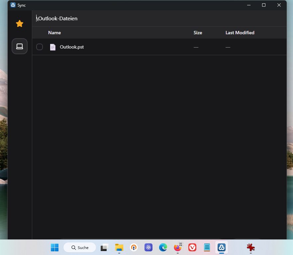293x255 pixels.
Task: Select the Outlook.pst file name
Action: point(72,47)
